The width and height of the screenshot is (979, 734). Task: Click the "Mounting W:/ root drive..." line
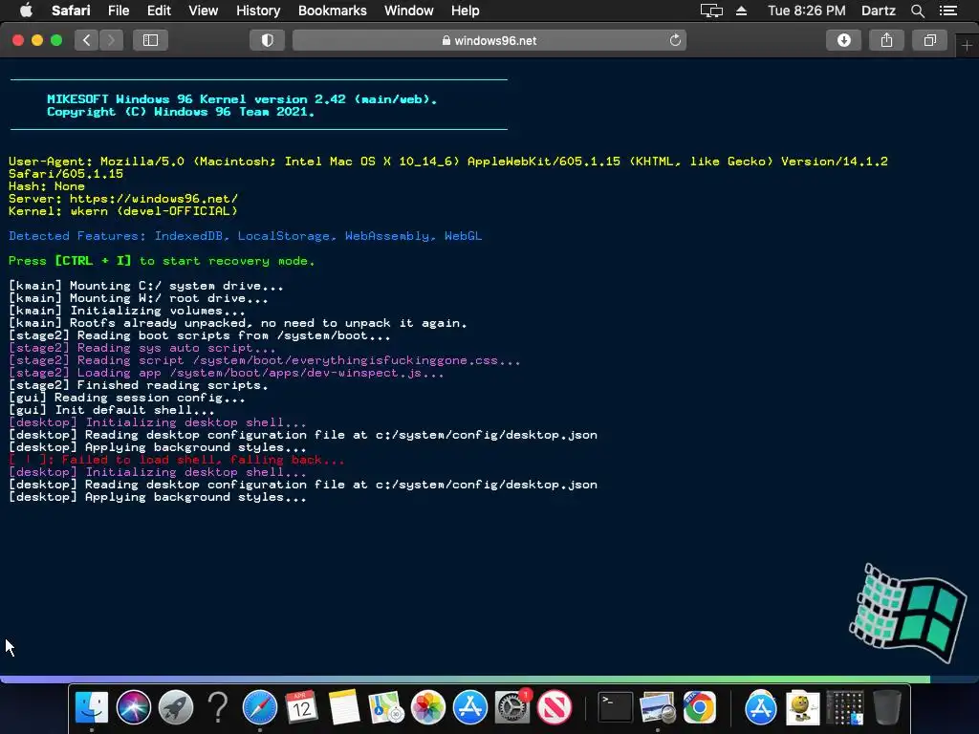[139, 298]
